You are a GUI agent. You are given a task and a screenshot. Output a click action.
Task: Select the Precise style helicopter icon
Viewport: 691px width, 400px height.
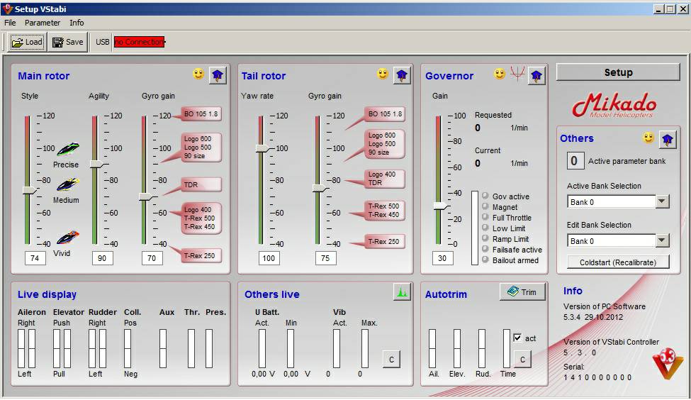pos(68,150)
